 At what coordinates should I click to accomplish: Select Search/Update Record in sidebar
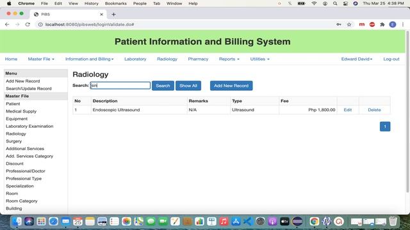click(x=28, y=89)
